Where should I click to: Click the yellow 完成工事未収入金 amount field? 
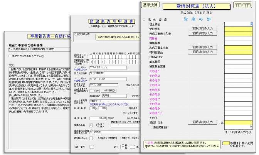point(238,33)
